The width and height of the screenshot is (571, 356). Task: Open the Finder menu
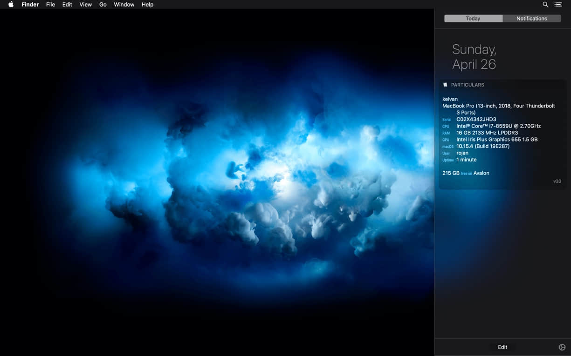(30, 5)
